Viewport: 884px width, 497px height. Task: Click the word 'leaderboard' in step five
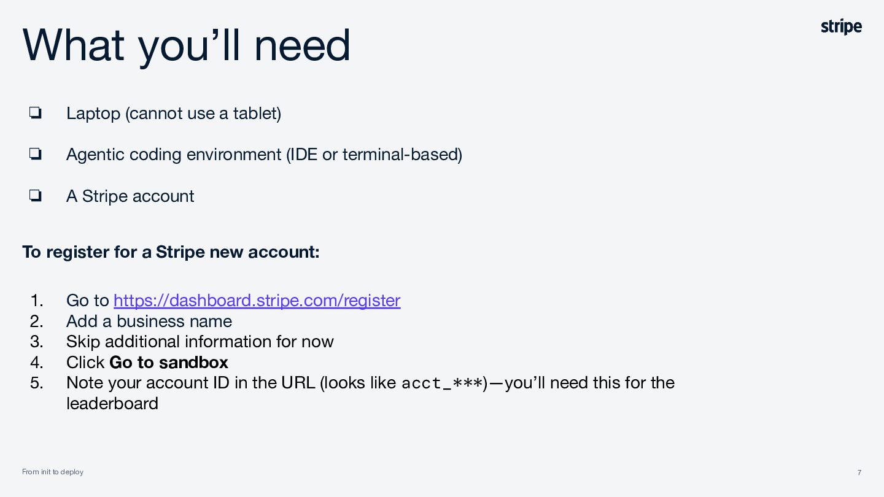pos(112,403)
